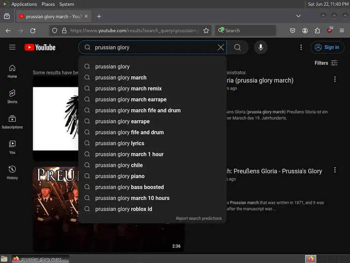This screenshot has height=263, width=350.
Task: Bookmark this page with star
Action: (x=206, y=30)
